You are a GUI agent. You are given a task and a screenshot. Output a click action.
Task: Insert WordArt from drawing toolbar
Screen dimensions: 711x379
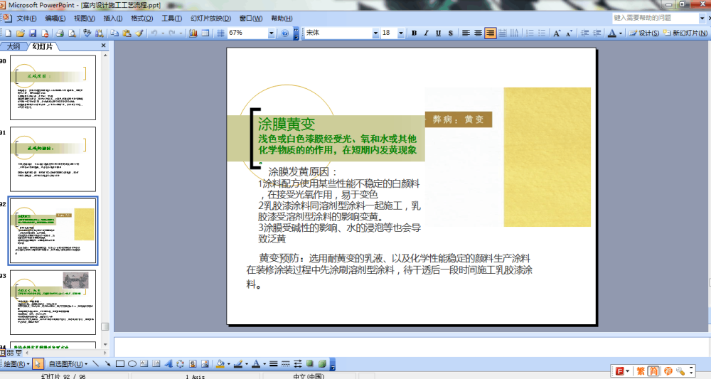[x=169, y=363]
